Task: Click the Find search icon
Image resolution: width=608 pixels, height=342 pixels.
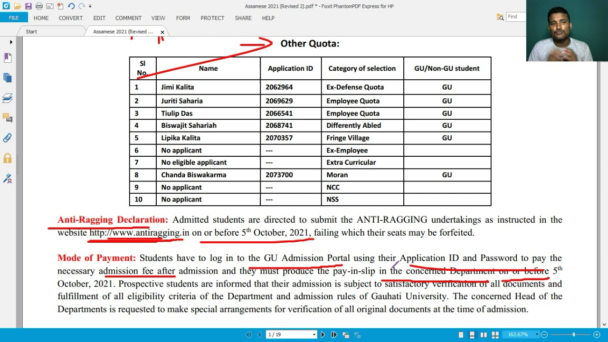Action: point(500,17)
